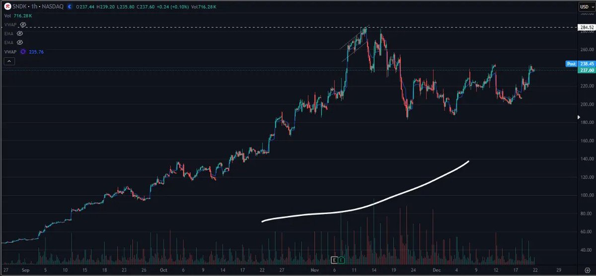Viewport: 596px width, 276px height.
Task: Open the earnings E marker
Action: point(334,260)
